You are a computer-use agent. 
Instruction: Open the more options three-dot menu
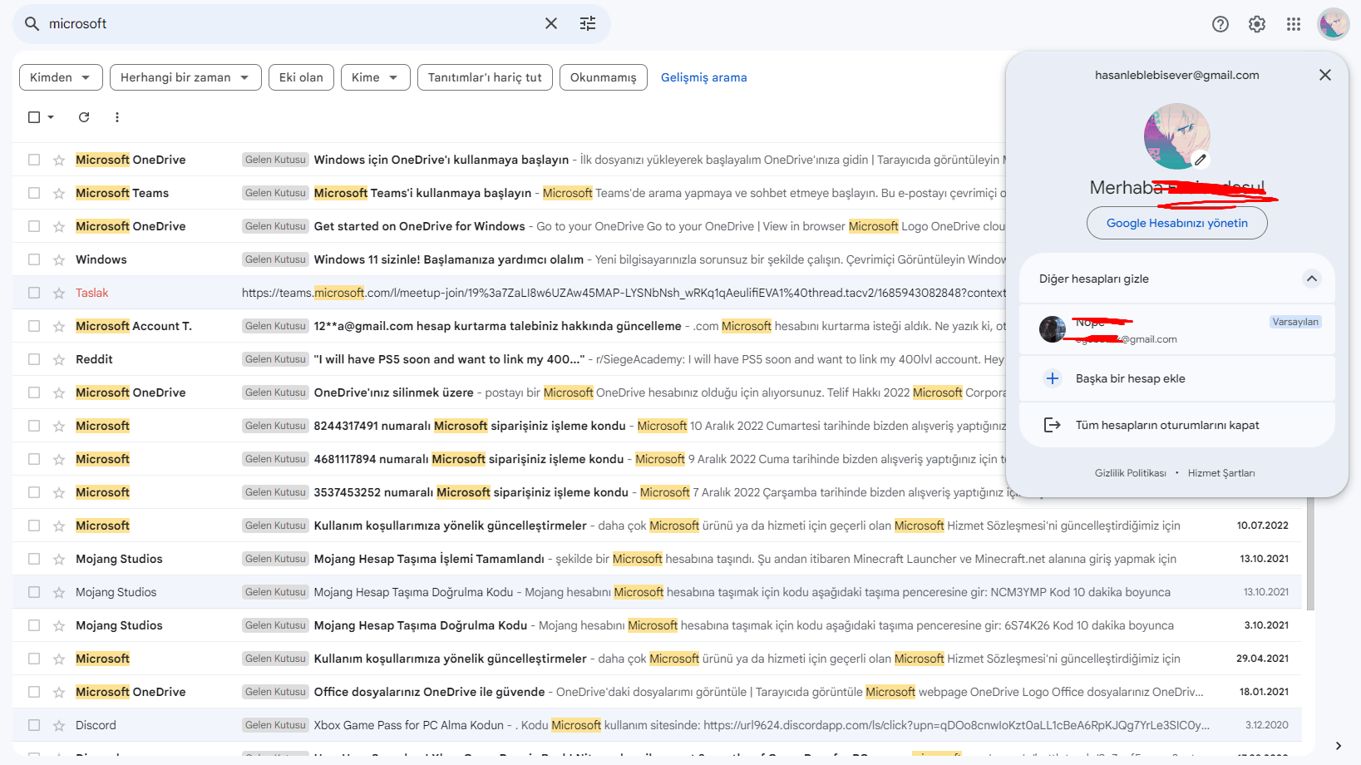pos(117,117)
